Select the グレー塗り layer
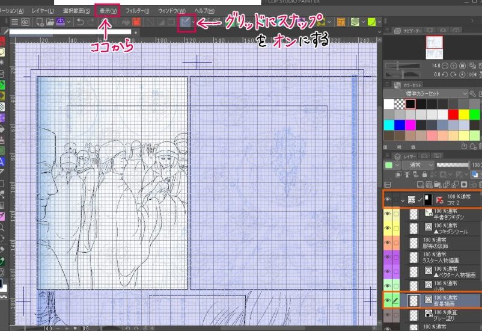 [441, 315]
